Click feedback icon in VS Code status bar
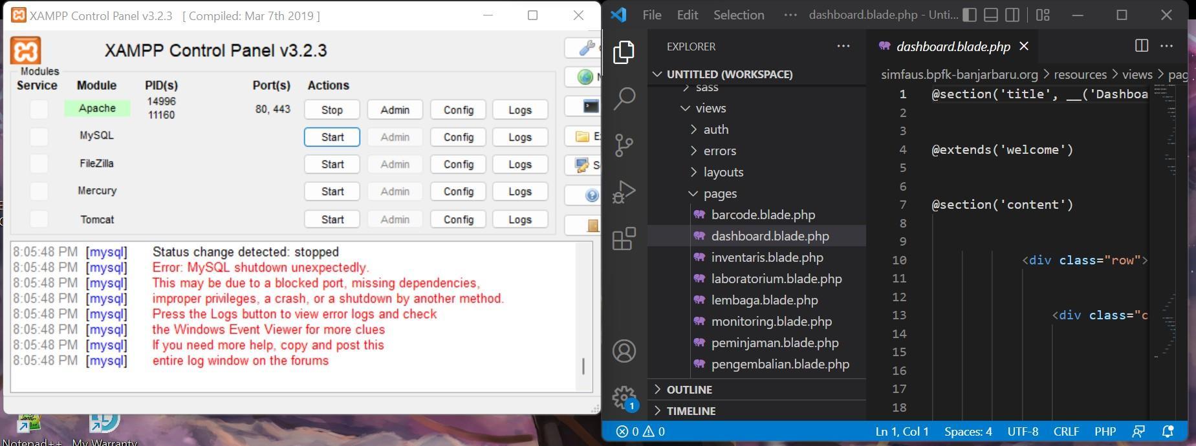 point(1138,431)
